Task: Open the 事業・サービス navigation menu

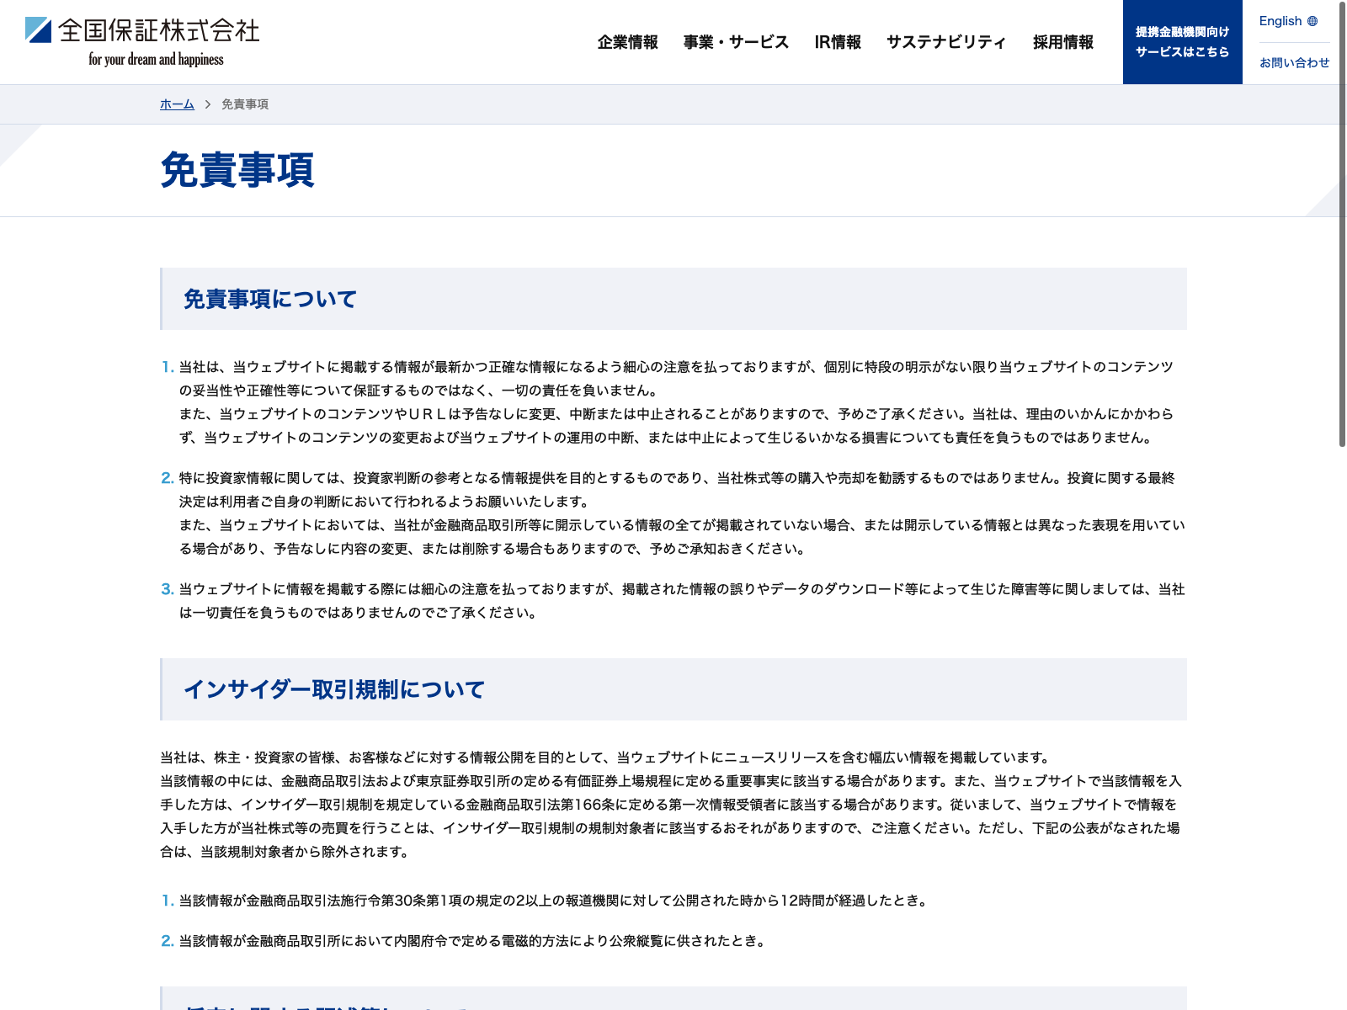Action: pyautogui.click(x=736, y=42)
